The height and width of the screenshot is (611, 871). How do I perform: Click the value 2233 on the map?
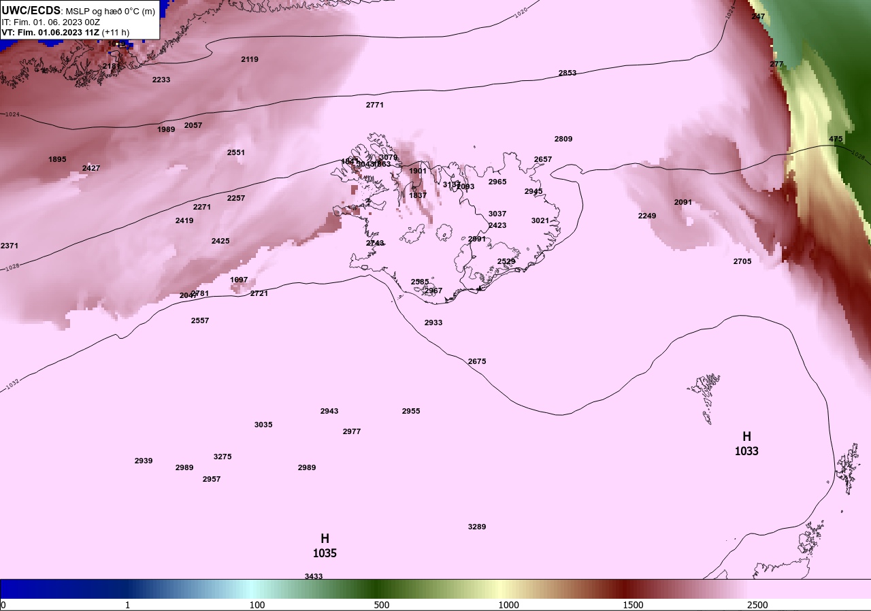pyautogui.click(x=161, y=80)
